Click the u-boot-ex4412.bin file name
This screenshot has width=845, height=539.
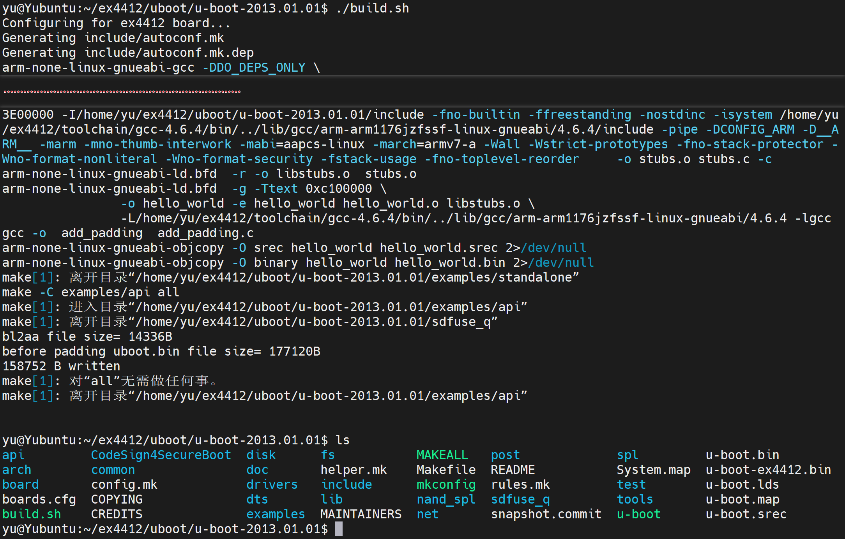click(768, 470)
